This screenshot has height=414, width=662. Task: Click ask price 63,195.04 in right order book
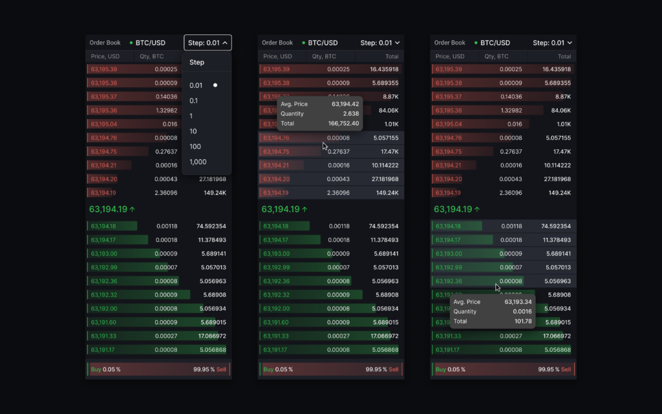(x=449, y=124)
